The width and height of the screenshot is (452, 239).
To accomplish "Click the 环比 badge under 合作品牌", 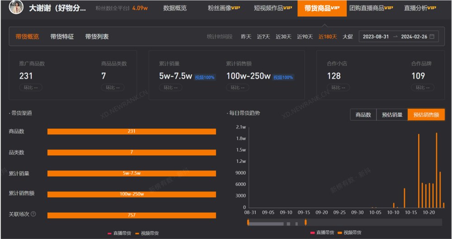I will (423, 87).
